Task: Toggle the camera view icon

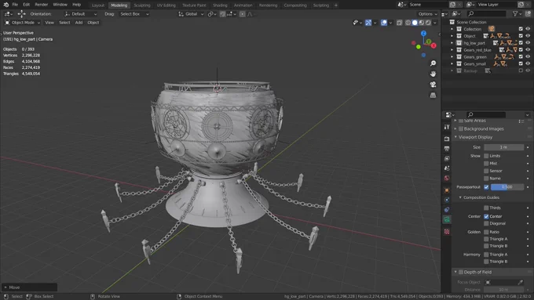Action: (433, 85)
